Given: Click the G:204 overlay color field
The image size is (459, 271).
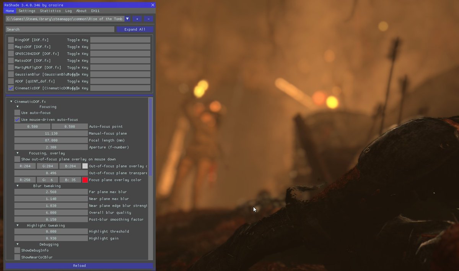Looking at the screenshot, I should click(47, 166).
